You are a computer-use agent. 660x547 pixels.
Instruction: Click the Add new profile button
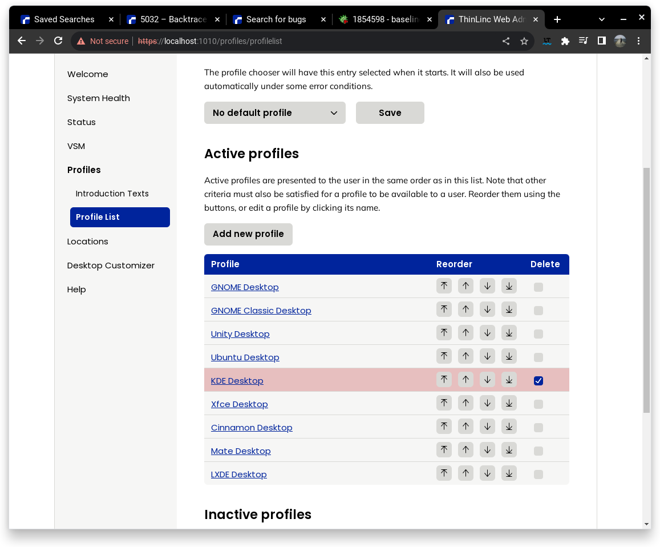click(x=248, y=234)
